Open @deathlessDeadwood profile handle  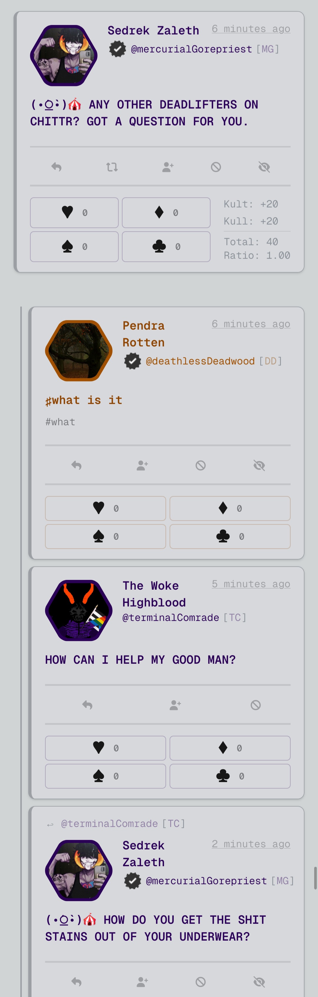(x=200, y=361)
